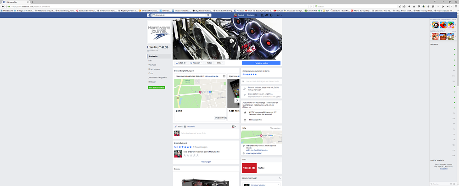The image size is (459, 186).
Task: Click the 8 Ball Pool game icon
Action: click(x=435, y=25)
